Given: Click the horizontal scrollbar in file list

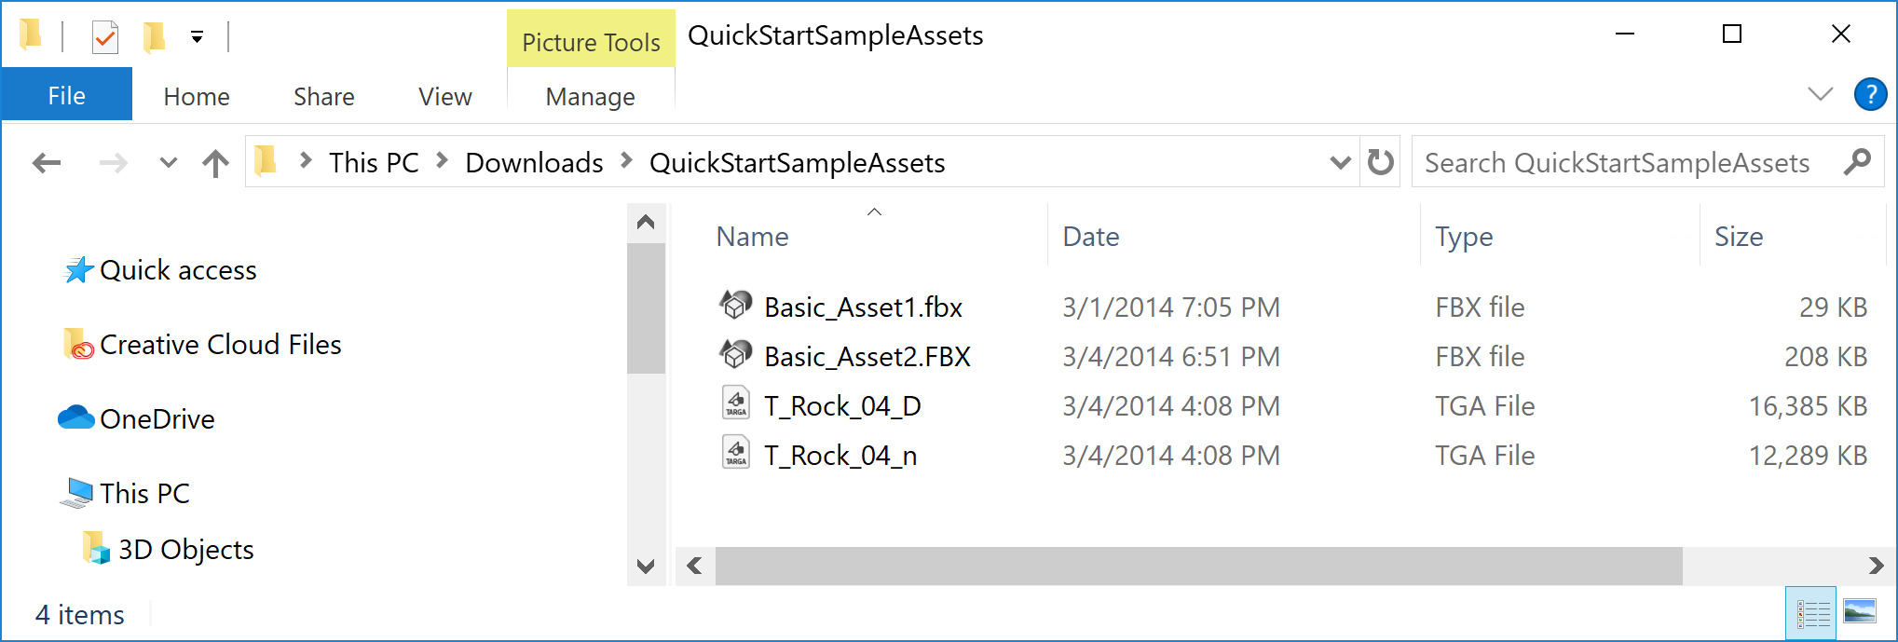Looking at the screenshot, I should pyautogui.click(x=1197, y=566).
